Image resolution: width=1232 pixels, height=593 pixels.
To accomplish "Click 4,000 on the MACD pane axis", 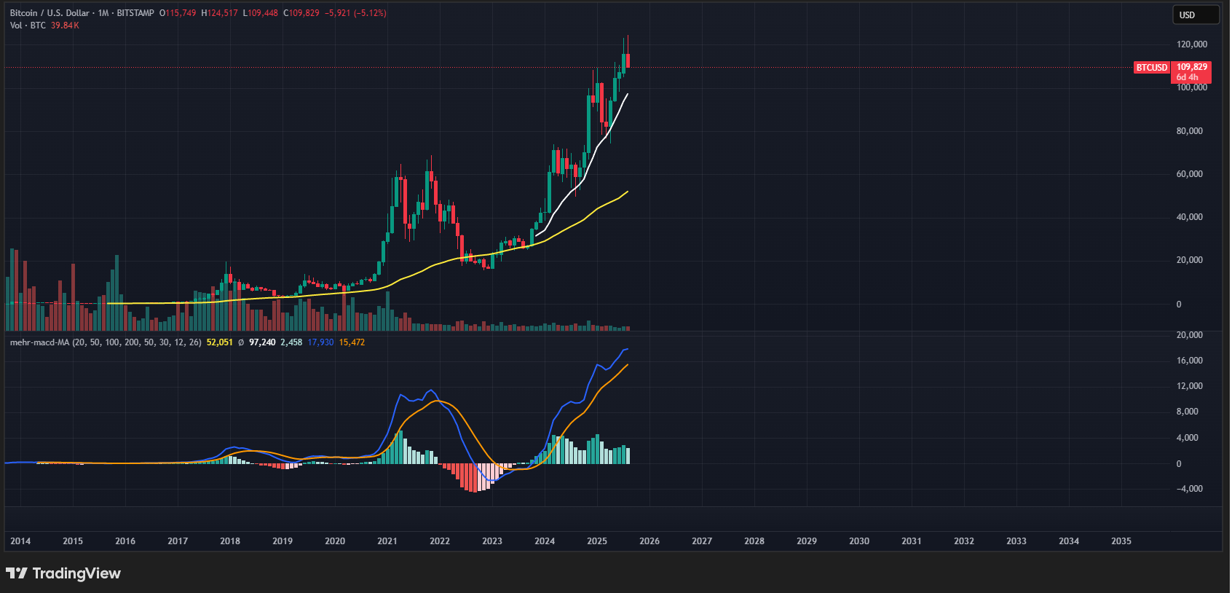I will [x=1188, y=438].
